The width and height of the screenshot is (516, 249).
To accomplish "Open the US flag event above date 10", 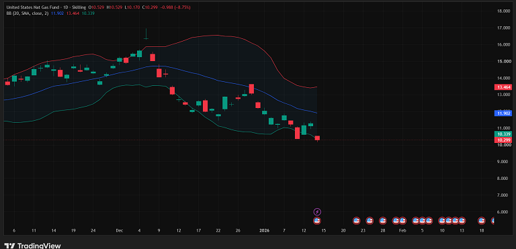I will tap(442, 221).
